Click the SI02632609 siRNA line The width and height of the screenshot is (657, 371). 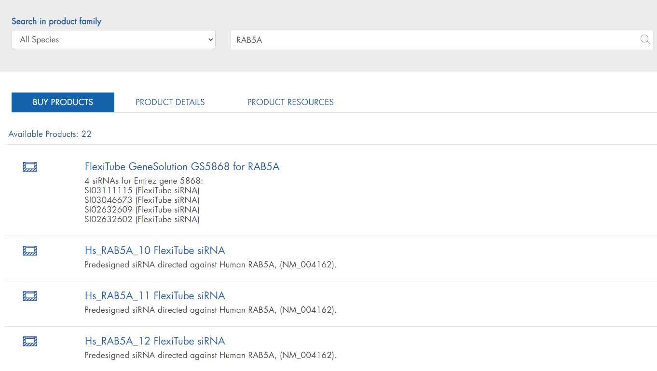(x=142, y=210)
